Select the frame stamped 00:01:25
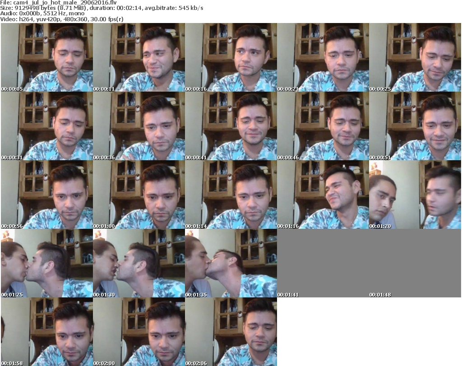Viewport: 462px width, 366px height. pos(47,263)
